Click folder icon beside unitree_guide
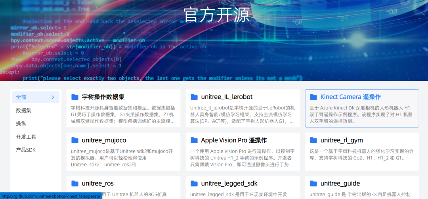428x199 pixels. [313, 184]
